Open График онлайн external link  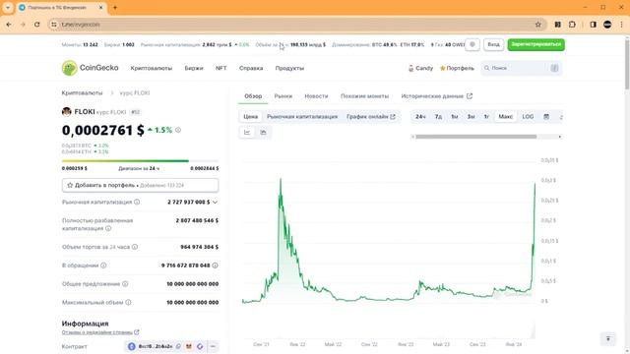[371, 116]
